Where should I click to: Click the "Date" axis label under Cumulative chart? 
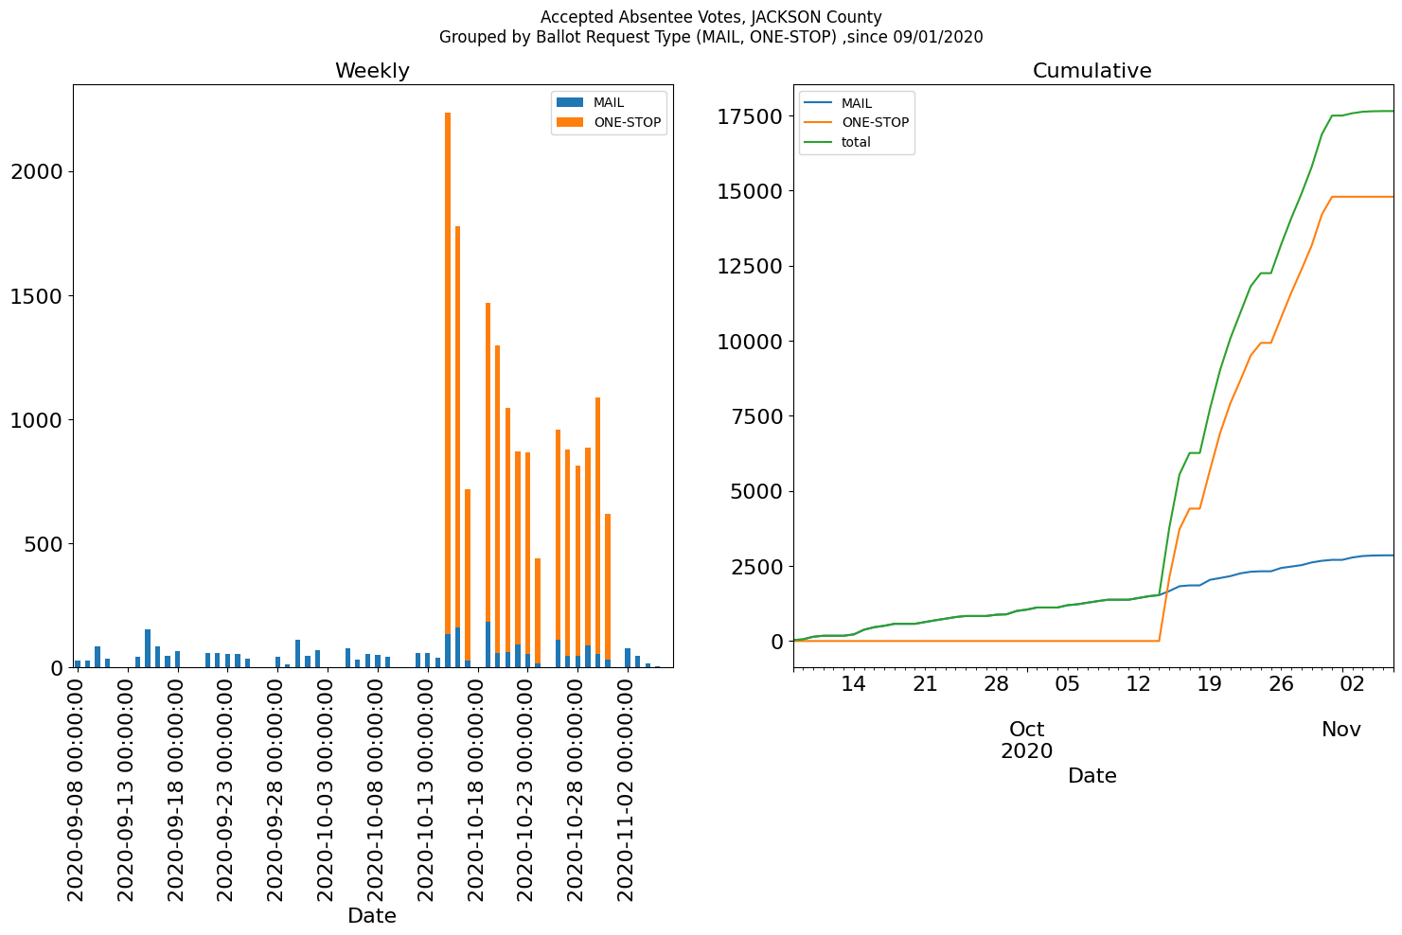pos(1092,776)
